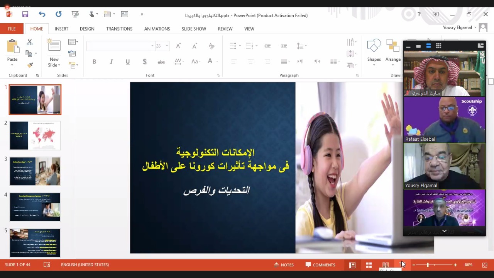Viewport: 494px width, 278px height.
Task: Open the Shapes gallery
Action: point(374,51)
